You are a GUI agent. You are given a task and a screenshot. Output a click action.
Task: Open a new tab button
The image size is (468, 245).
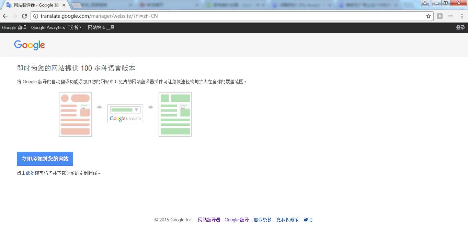coord(77,5)
